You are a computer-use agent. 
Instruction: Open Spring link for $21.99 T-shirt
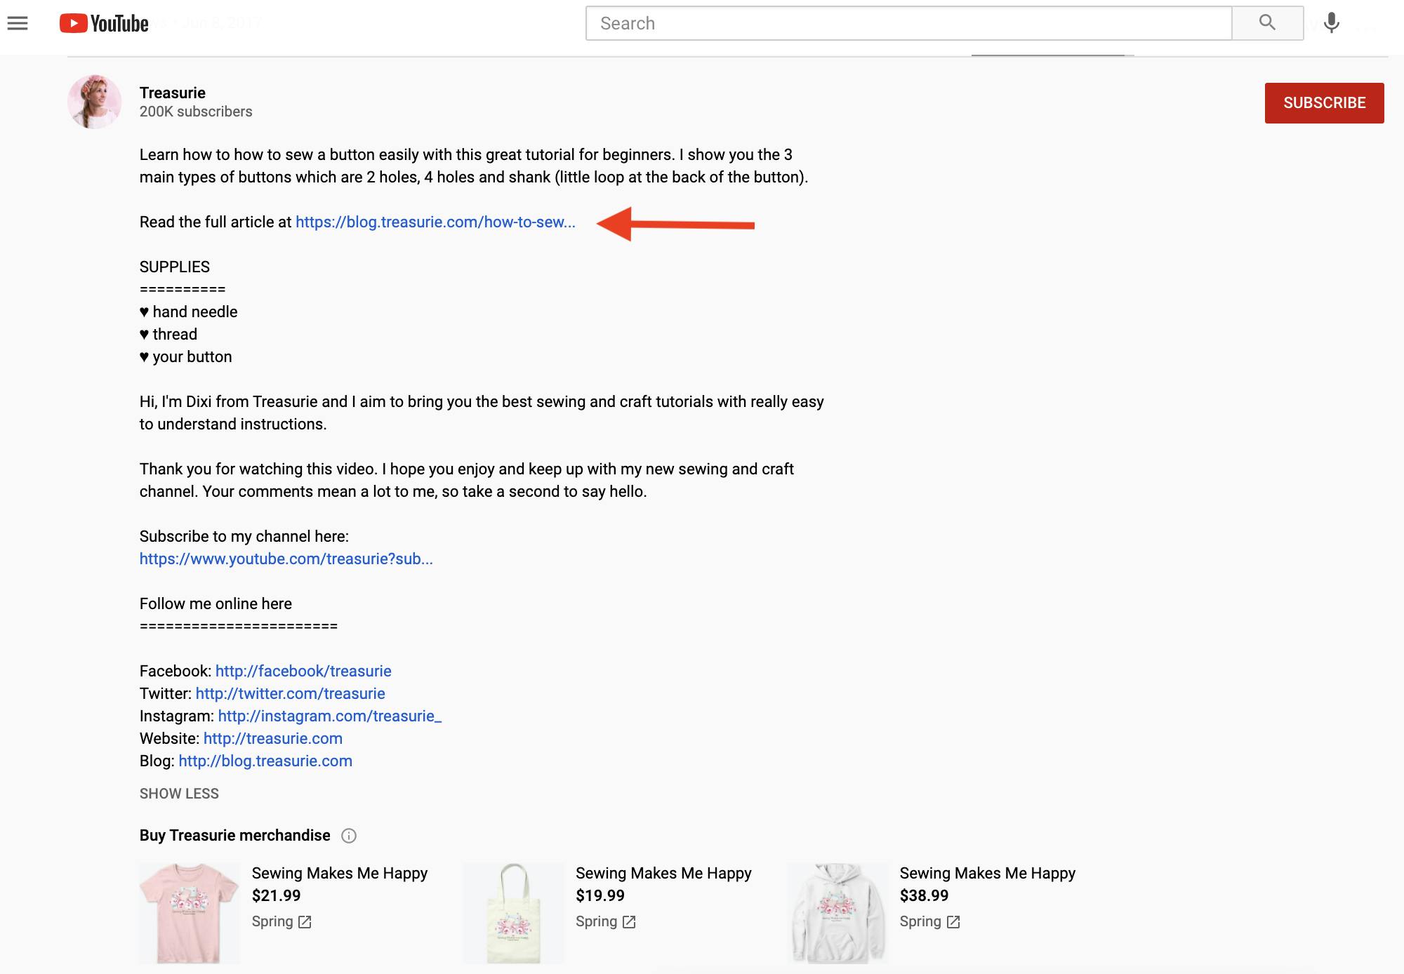[282, 921]
